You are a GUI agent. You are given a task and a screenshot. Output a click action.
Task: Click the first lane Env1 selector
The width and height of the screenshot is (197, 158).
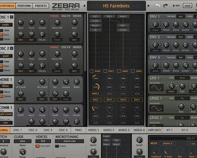pyautogui.click(x=95, y=100)
